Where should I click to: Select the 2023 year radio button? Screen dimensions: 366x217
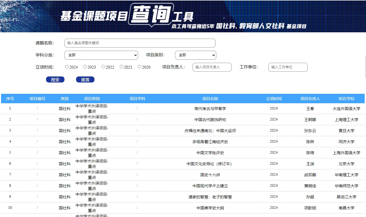click(85, 67)
